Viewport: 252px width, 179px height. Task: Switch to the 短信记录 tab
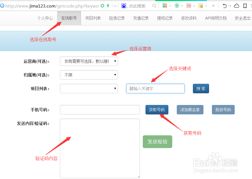[x=117, y=18]
